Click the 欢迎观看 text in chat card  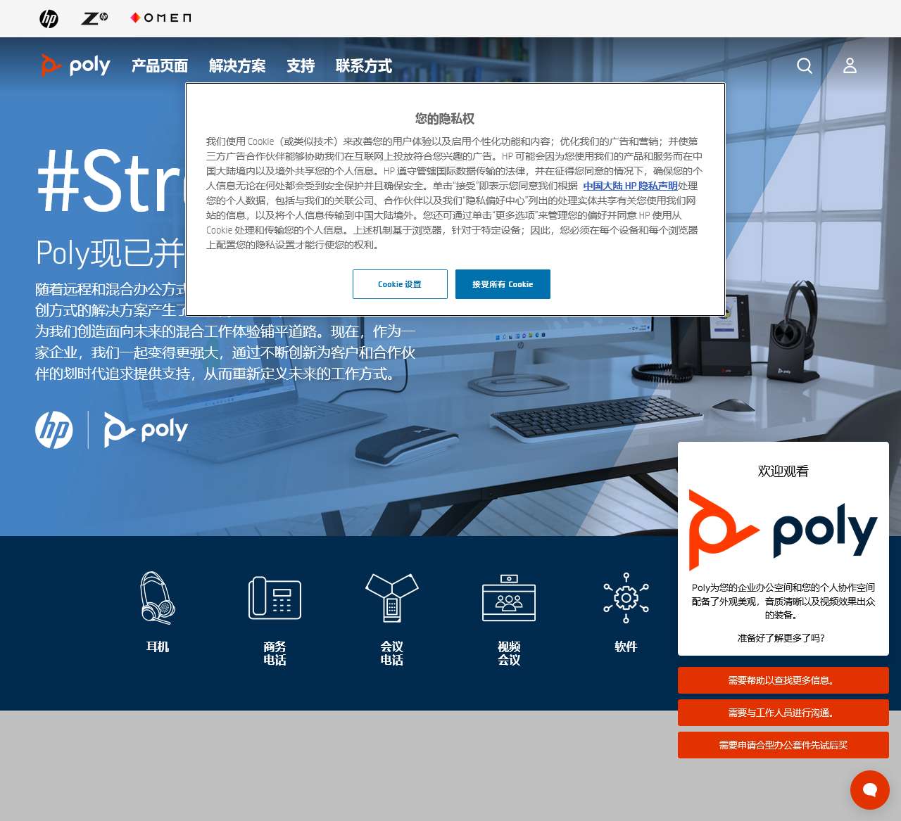click(x=783, y=471)
